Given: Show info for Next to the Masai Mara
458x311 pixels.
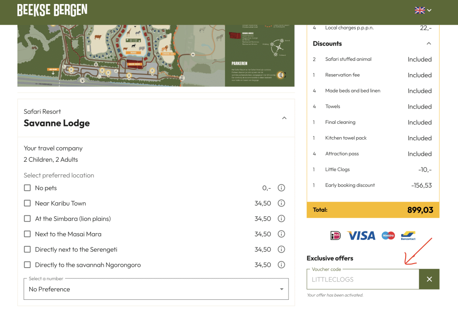Looking at the screenshot, I should pos(281,234).
